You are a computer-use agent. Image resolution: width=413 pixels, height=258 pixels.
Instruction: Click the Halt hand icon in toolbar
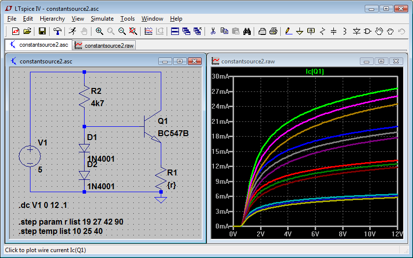click(x=84, y=31)
